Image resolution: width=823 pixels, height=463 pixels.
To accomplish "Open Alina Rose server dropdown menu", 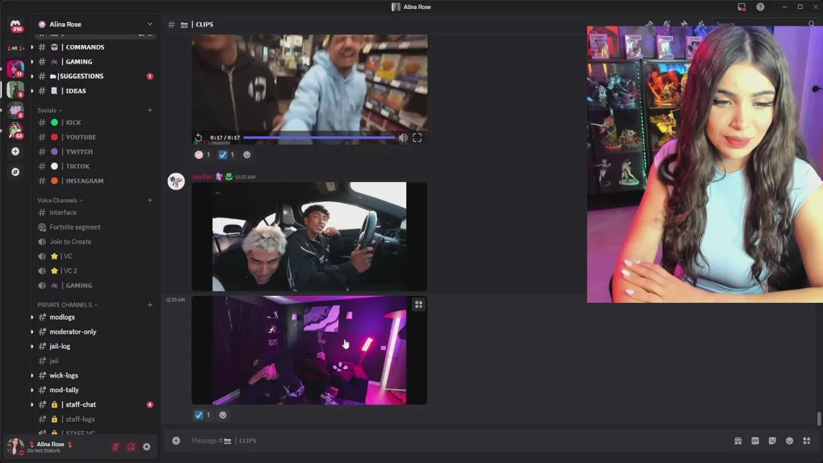I will 96,24.
